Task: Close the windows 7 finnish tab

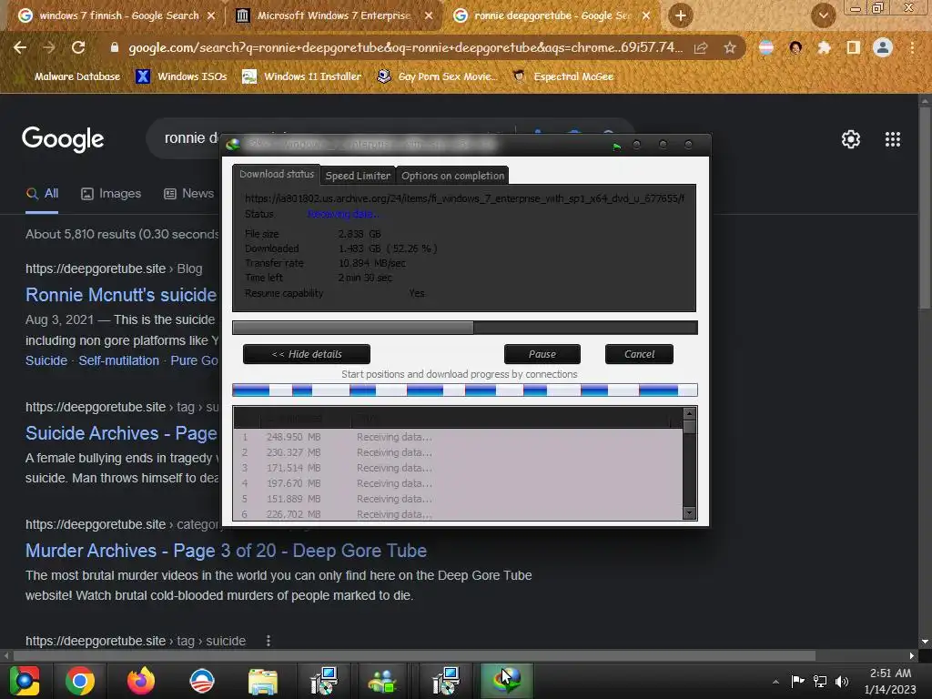Action: pos(211,15)
